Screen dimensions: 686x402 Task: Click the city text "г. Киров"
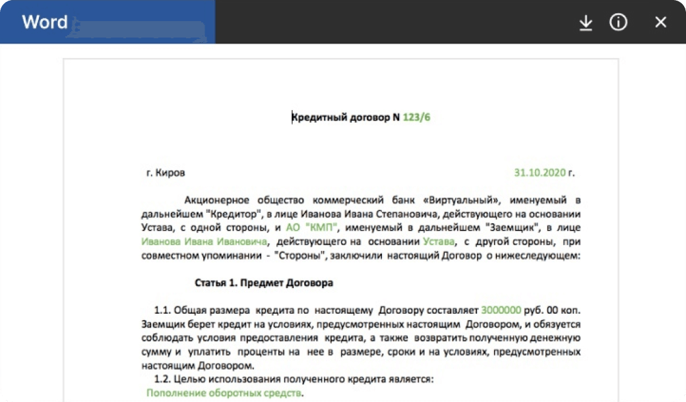pyautogui.click(x=166, y=173)
